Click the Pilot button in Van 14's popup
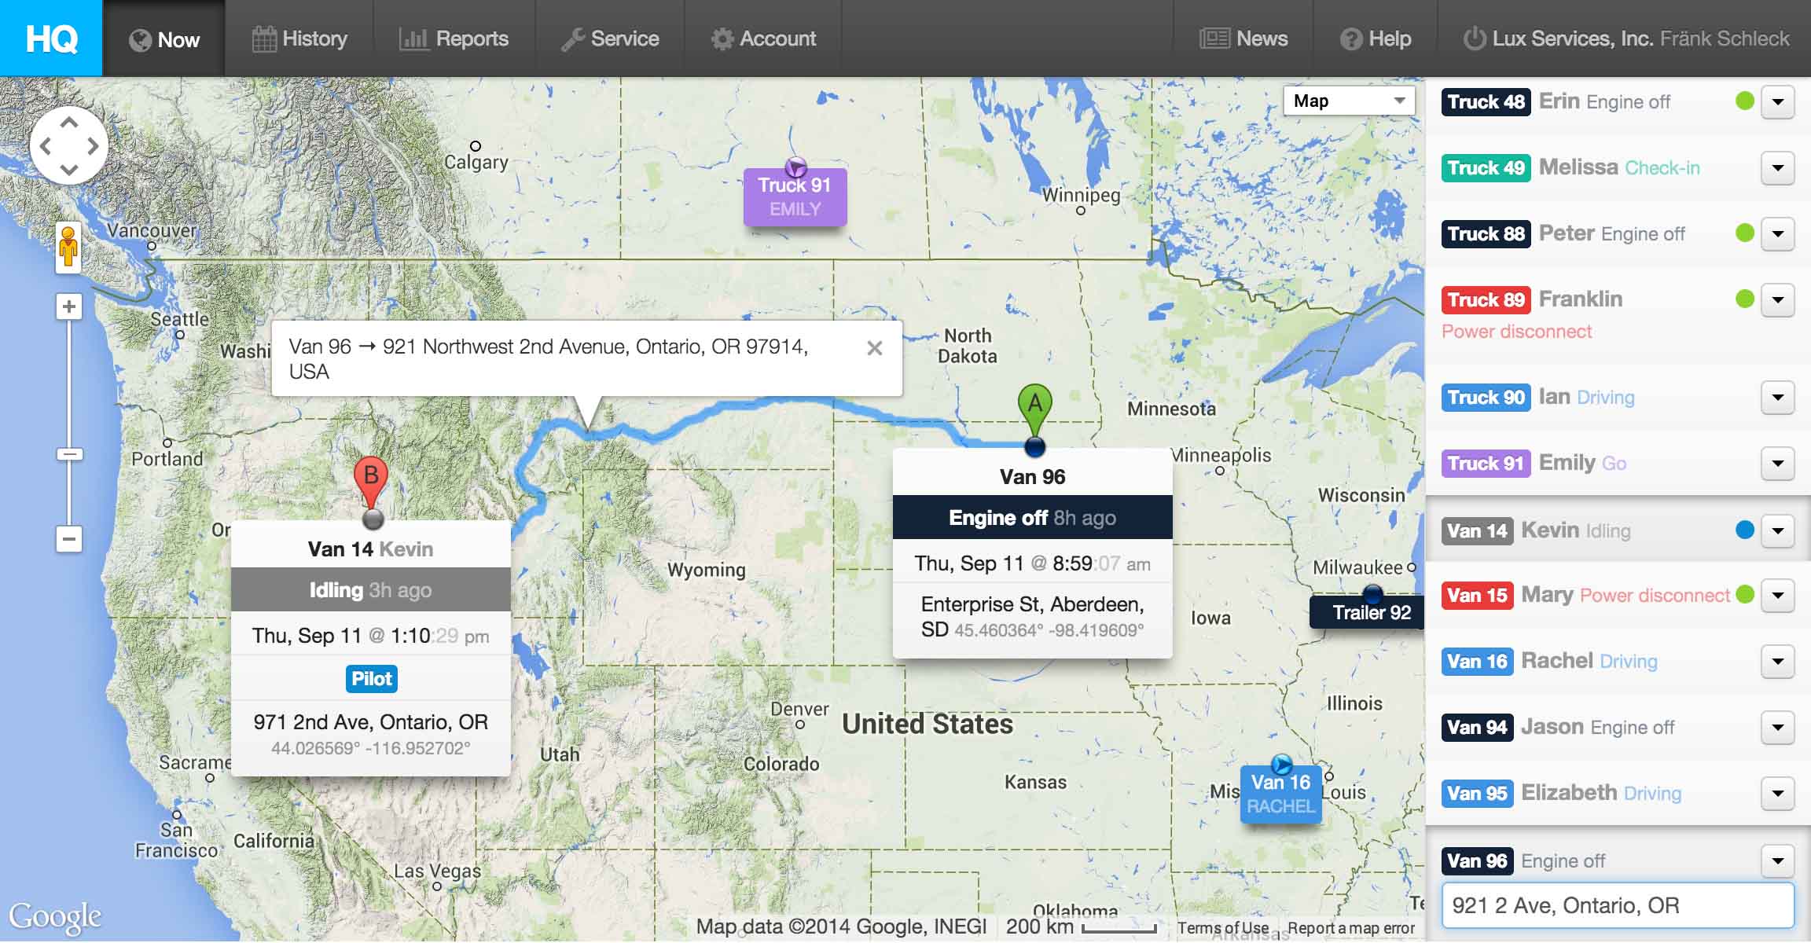Screen dimensions: 1811x943 [x=372, y=678]
